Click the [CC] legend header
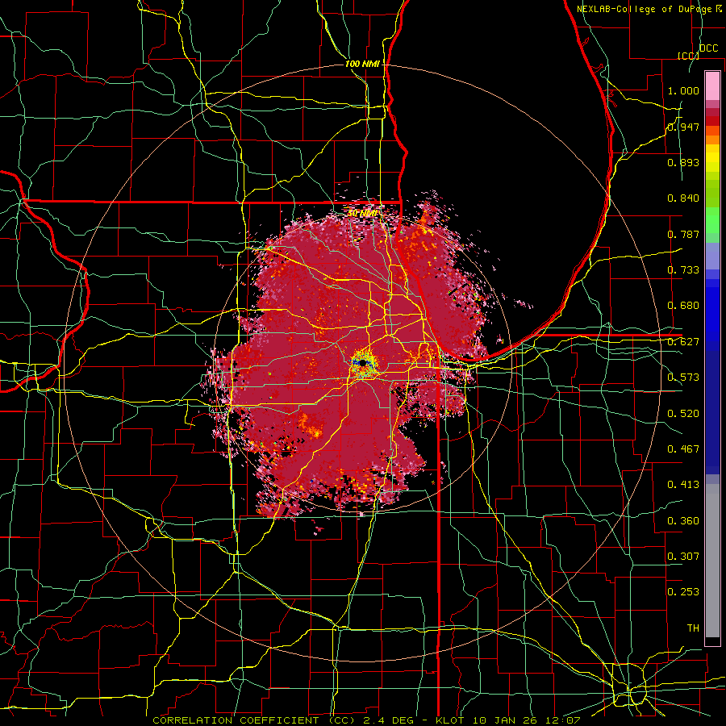The image size is (726, 726). 688,56
